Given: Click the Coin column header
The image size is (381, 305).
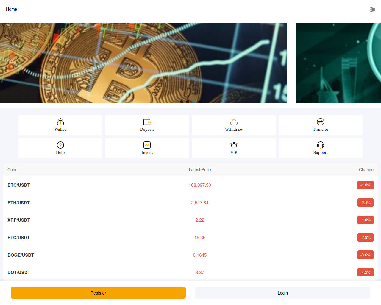Looking at the screenshot, I should 12,170.
